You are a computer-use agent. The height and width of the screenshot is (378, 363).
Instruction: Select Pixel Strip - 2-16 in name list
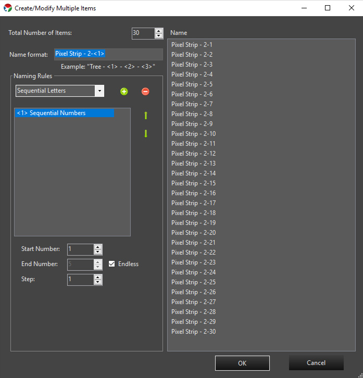[193, 193]
